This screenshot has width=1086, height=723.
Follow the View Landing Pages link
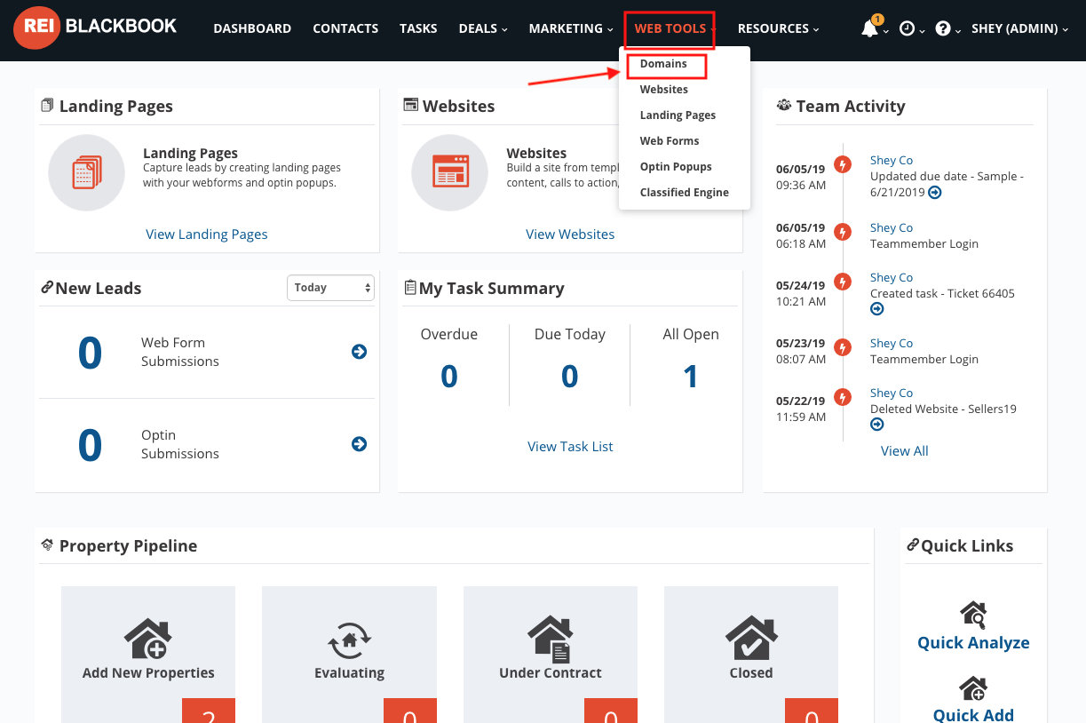point(207,234)
